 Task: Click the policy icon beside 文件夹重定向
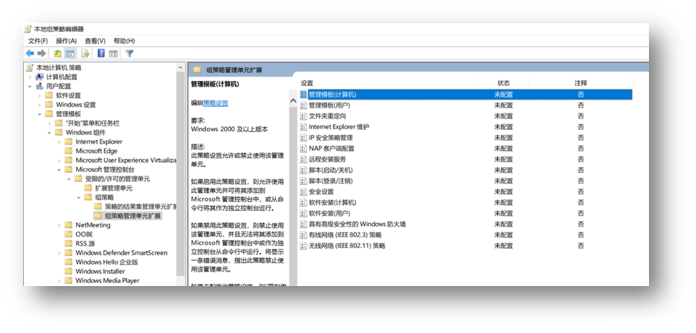tap(304, 116)
